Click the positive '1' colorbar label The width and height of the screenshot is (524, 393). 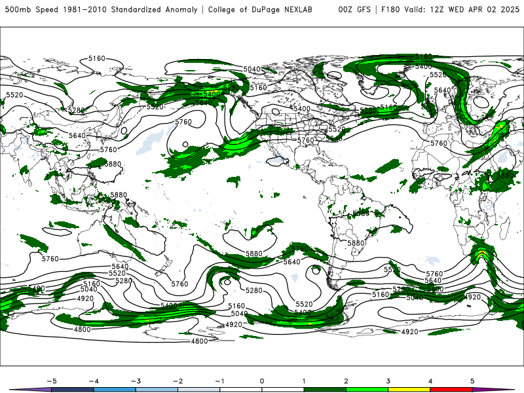click(x=304, y=381)
